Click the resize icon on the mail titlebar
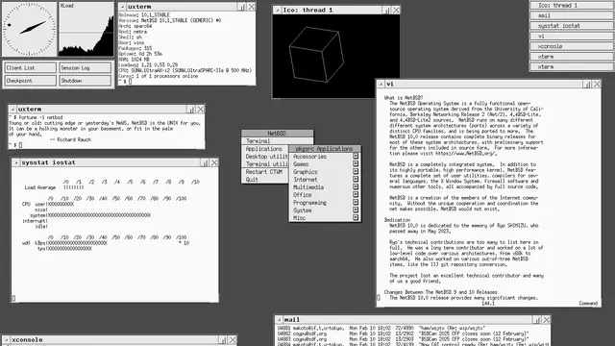The width and height of the screenshot is (615, 346). (x=537, y=320)
